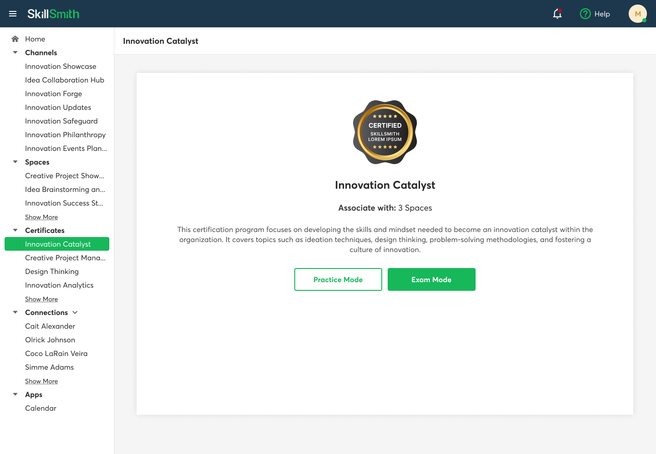This screenshot has height=454, width=656.
Task: Open Innovation Analytics certificate
Action: [x=59, y=285]
